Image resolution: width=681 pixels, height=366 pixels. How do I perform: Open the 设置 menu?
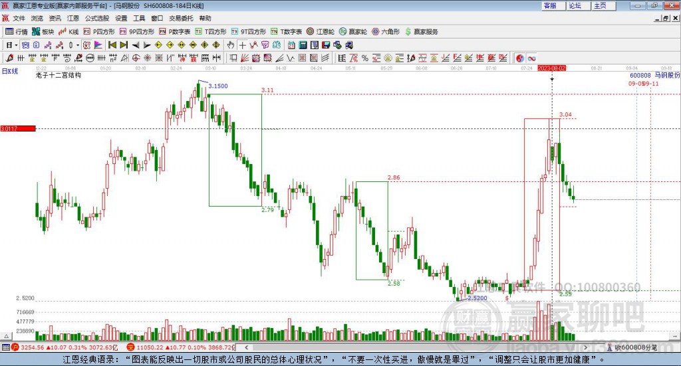(x=121, y=18)
